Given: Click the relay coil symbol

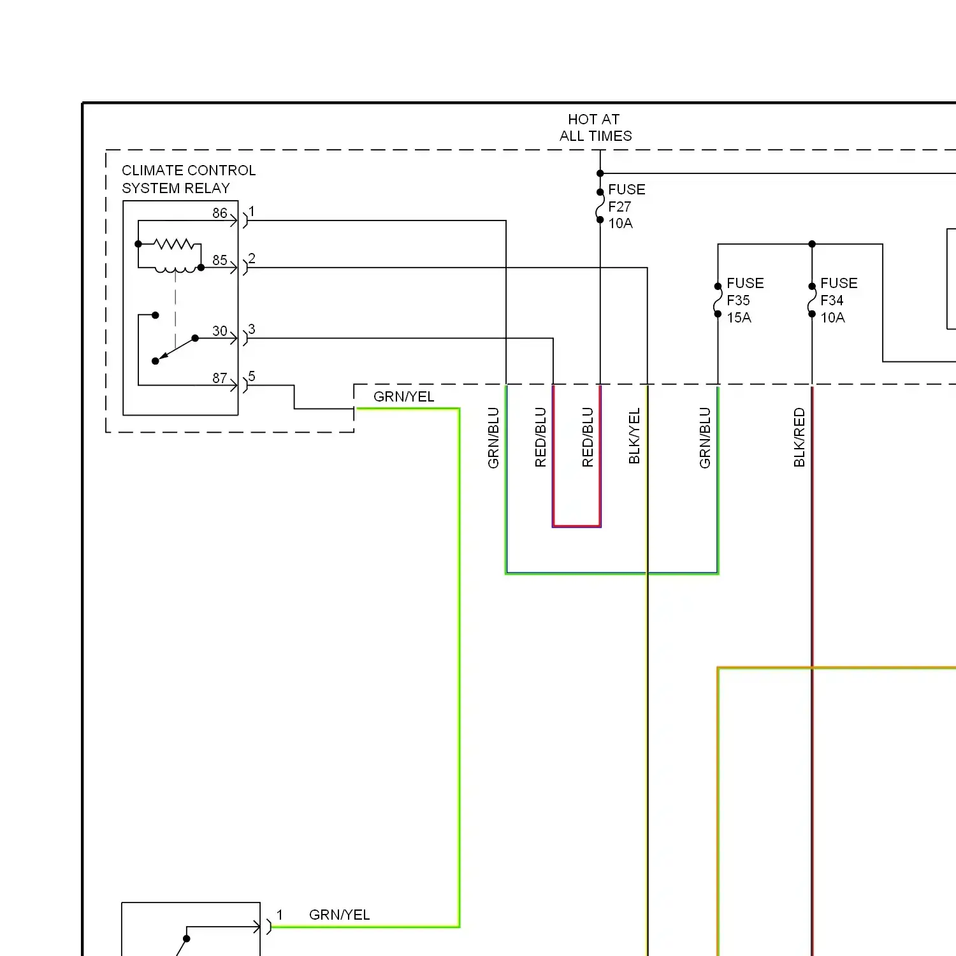Looking at the screenshot, I should click(175, 270).
